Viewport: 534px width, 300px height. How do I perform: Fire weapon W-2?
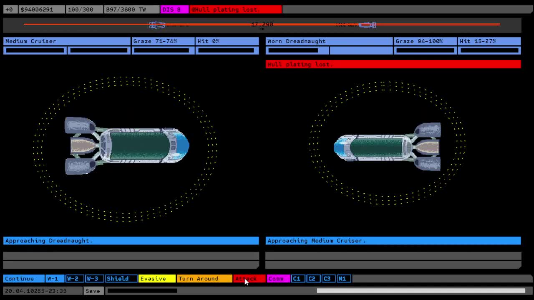click(x=73, y=279)
